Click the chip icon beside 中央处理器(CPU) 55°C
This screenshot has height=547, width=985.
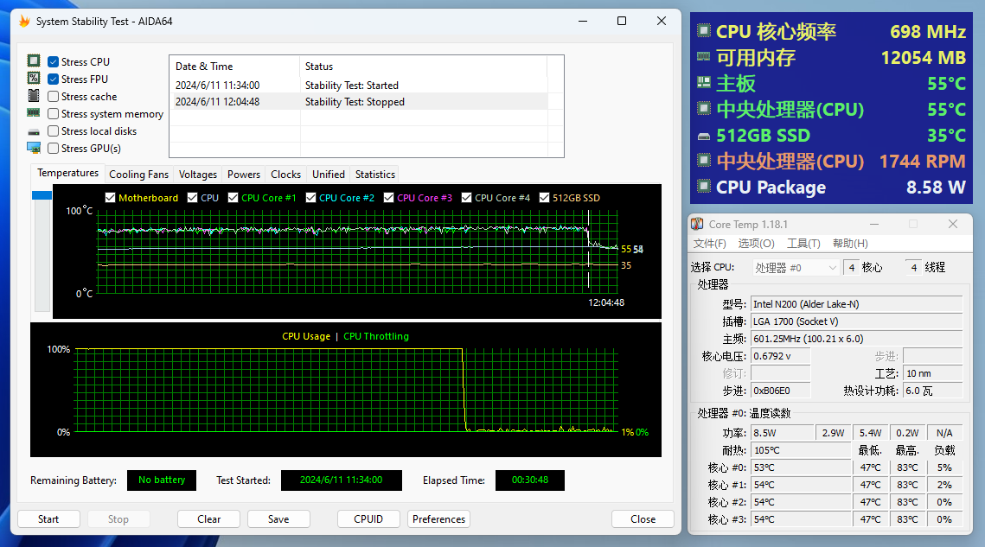704,108
